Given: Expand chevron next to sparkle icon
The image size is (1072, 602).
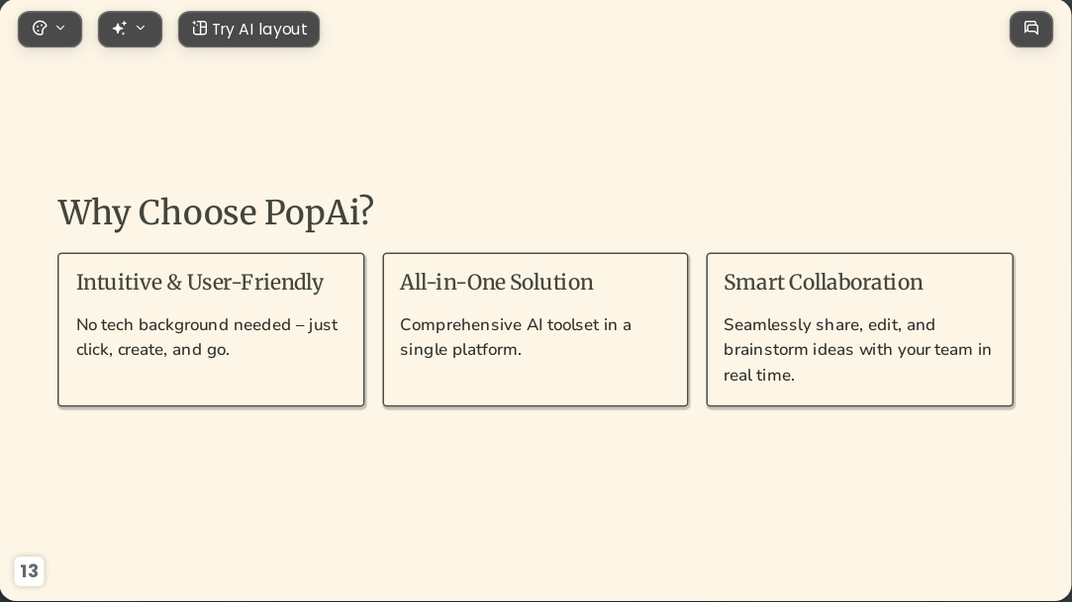Looking at the screenshot, I should (141, 28).
